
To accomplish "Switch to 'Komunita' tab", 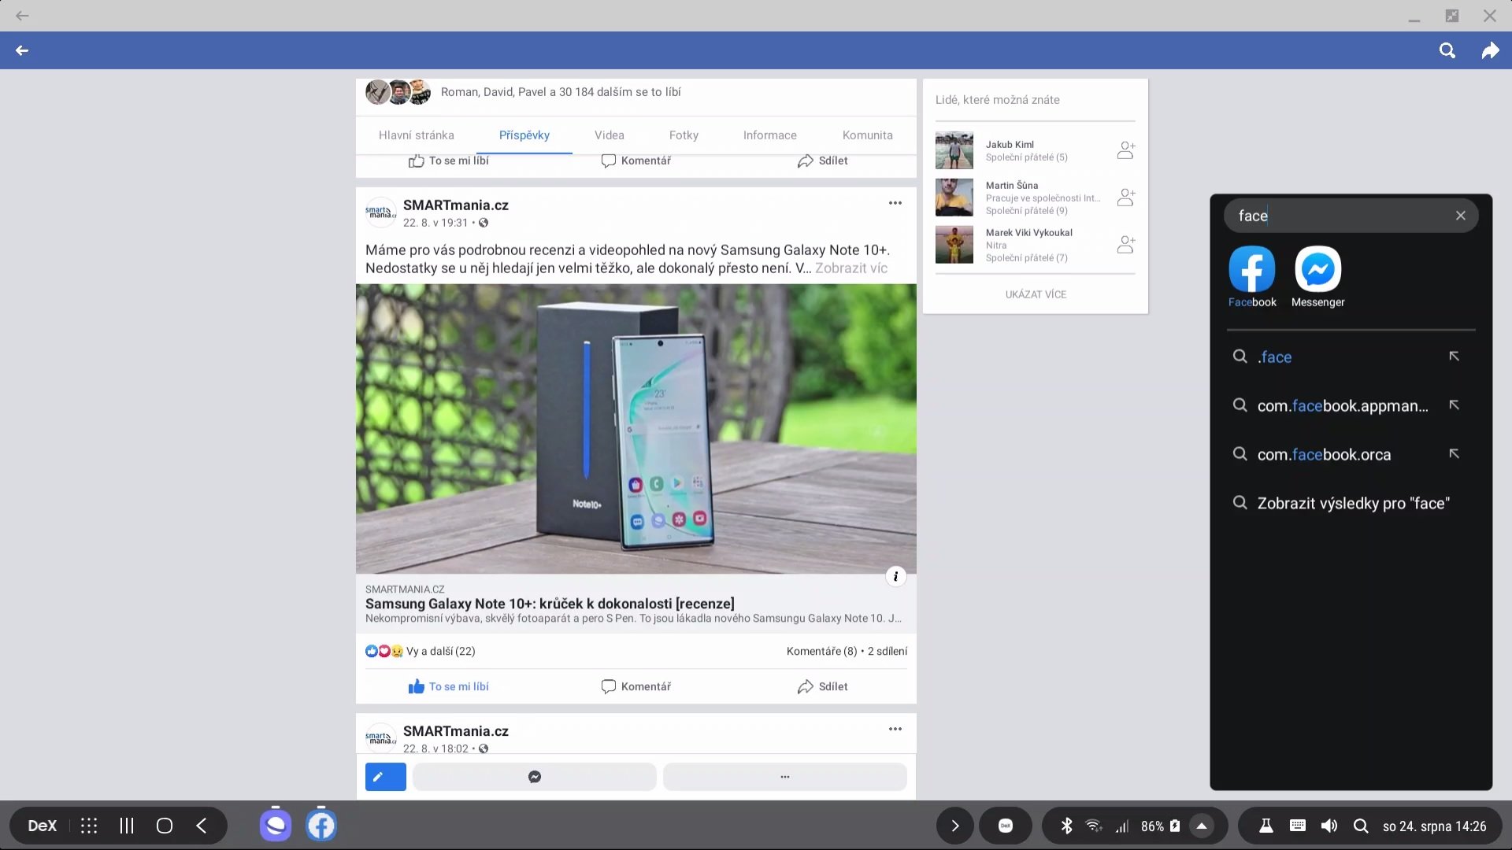I will tap(868, 135).
